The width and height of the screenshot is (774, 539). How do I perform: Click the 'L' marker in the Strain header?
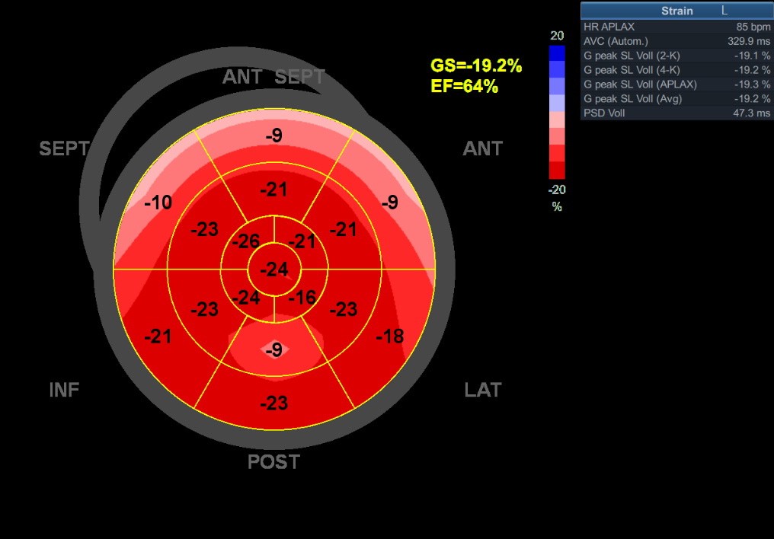pos(724,11)
